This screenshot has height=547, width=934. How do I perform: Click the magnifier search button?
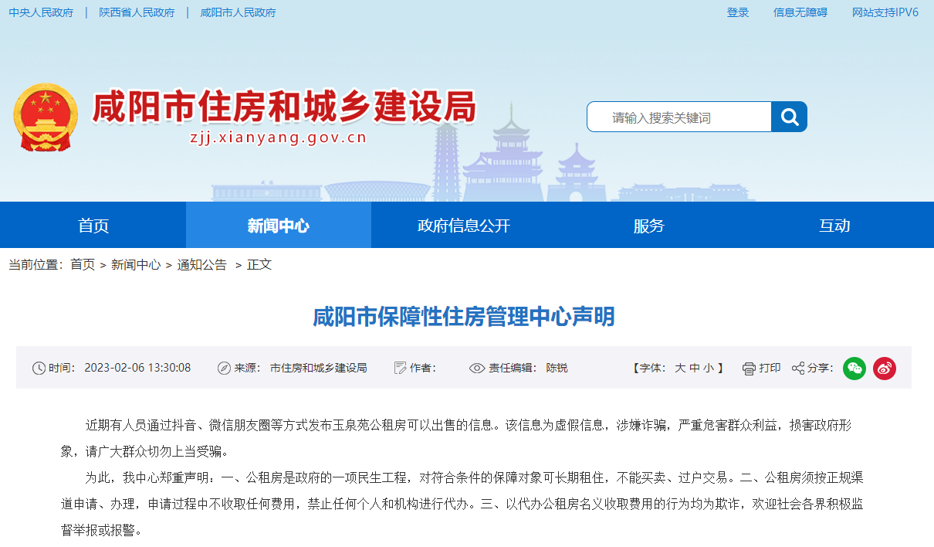tap(789, 117)
